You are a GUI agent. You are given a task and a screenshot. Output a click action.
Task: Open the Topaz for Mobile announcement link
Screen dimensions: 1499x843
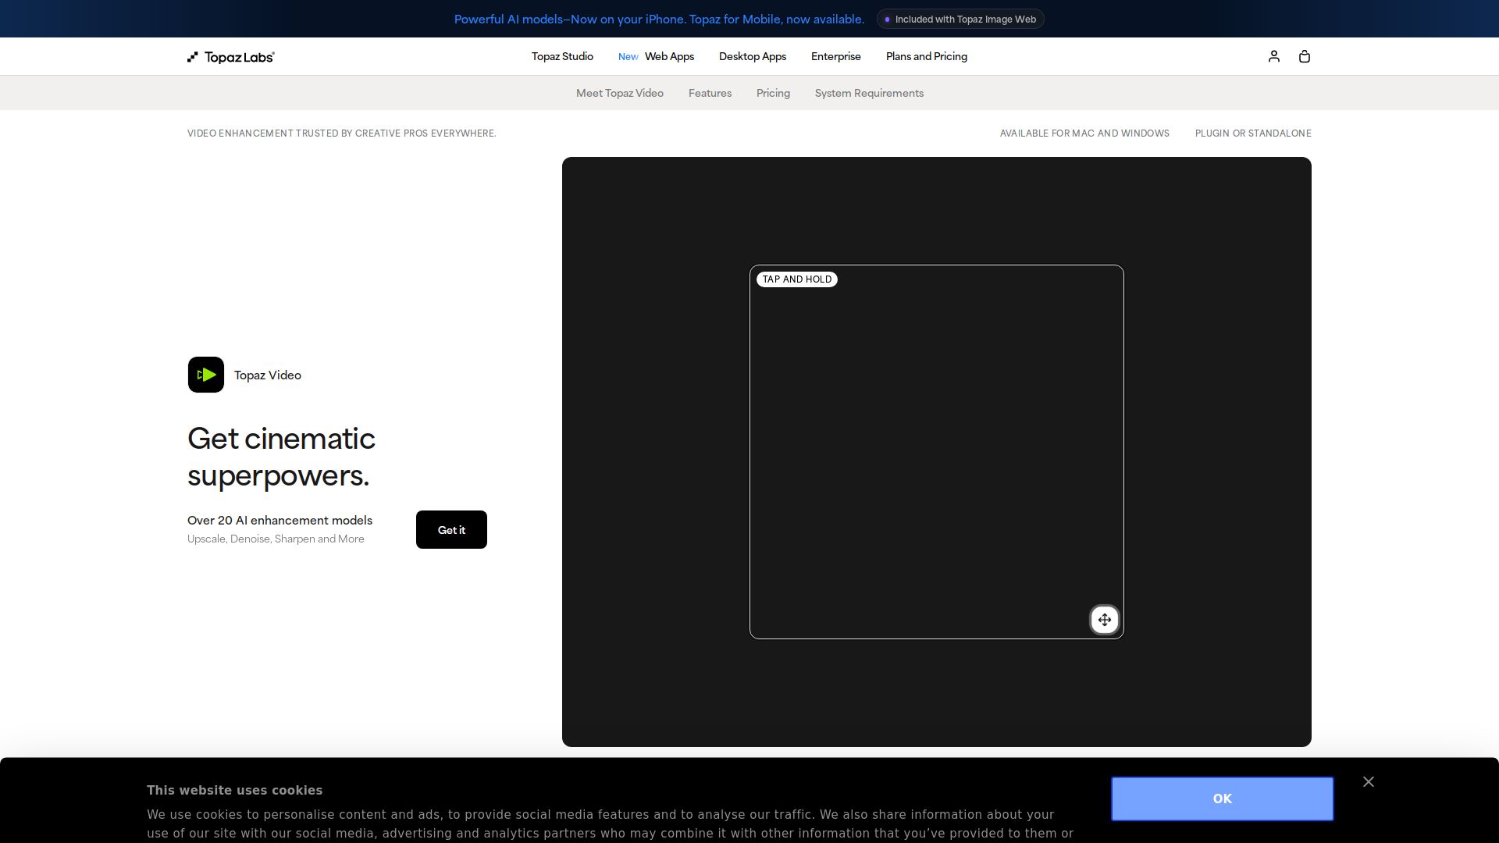(659, 20)
